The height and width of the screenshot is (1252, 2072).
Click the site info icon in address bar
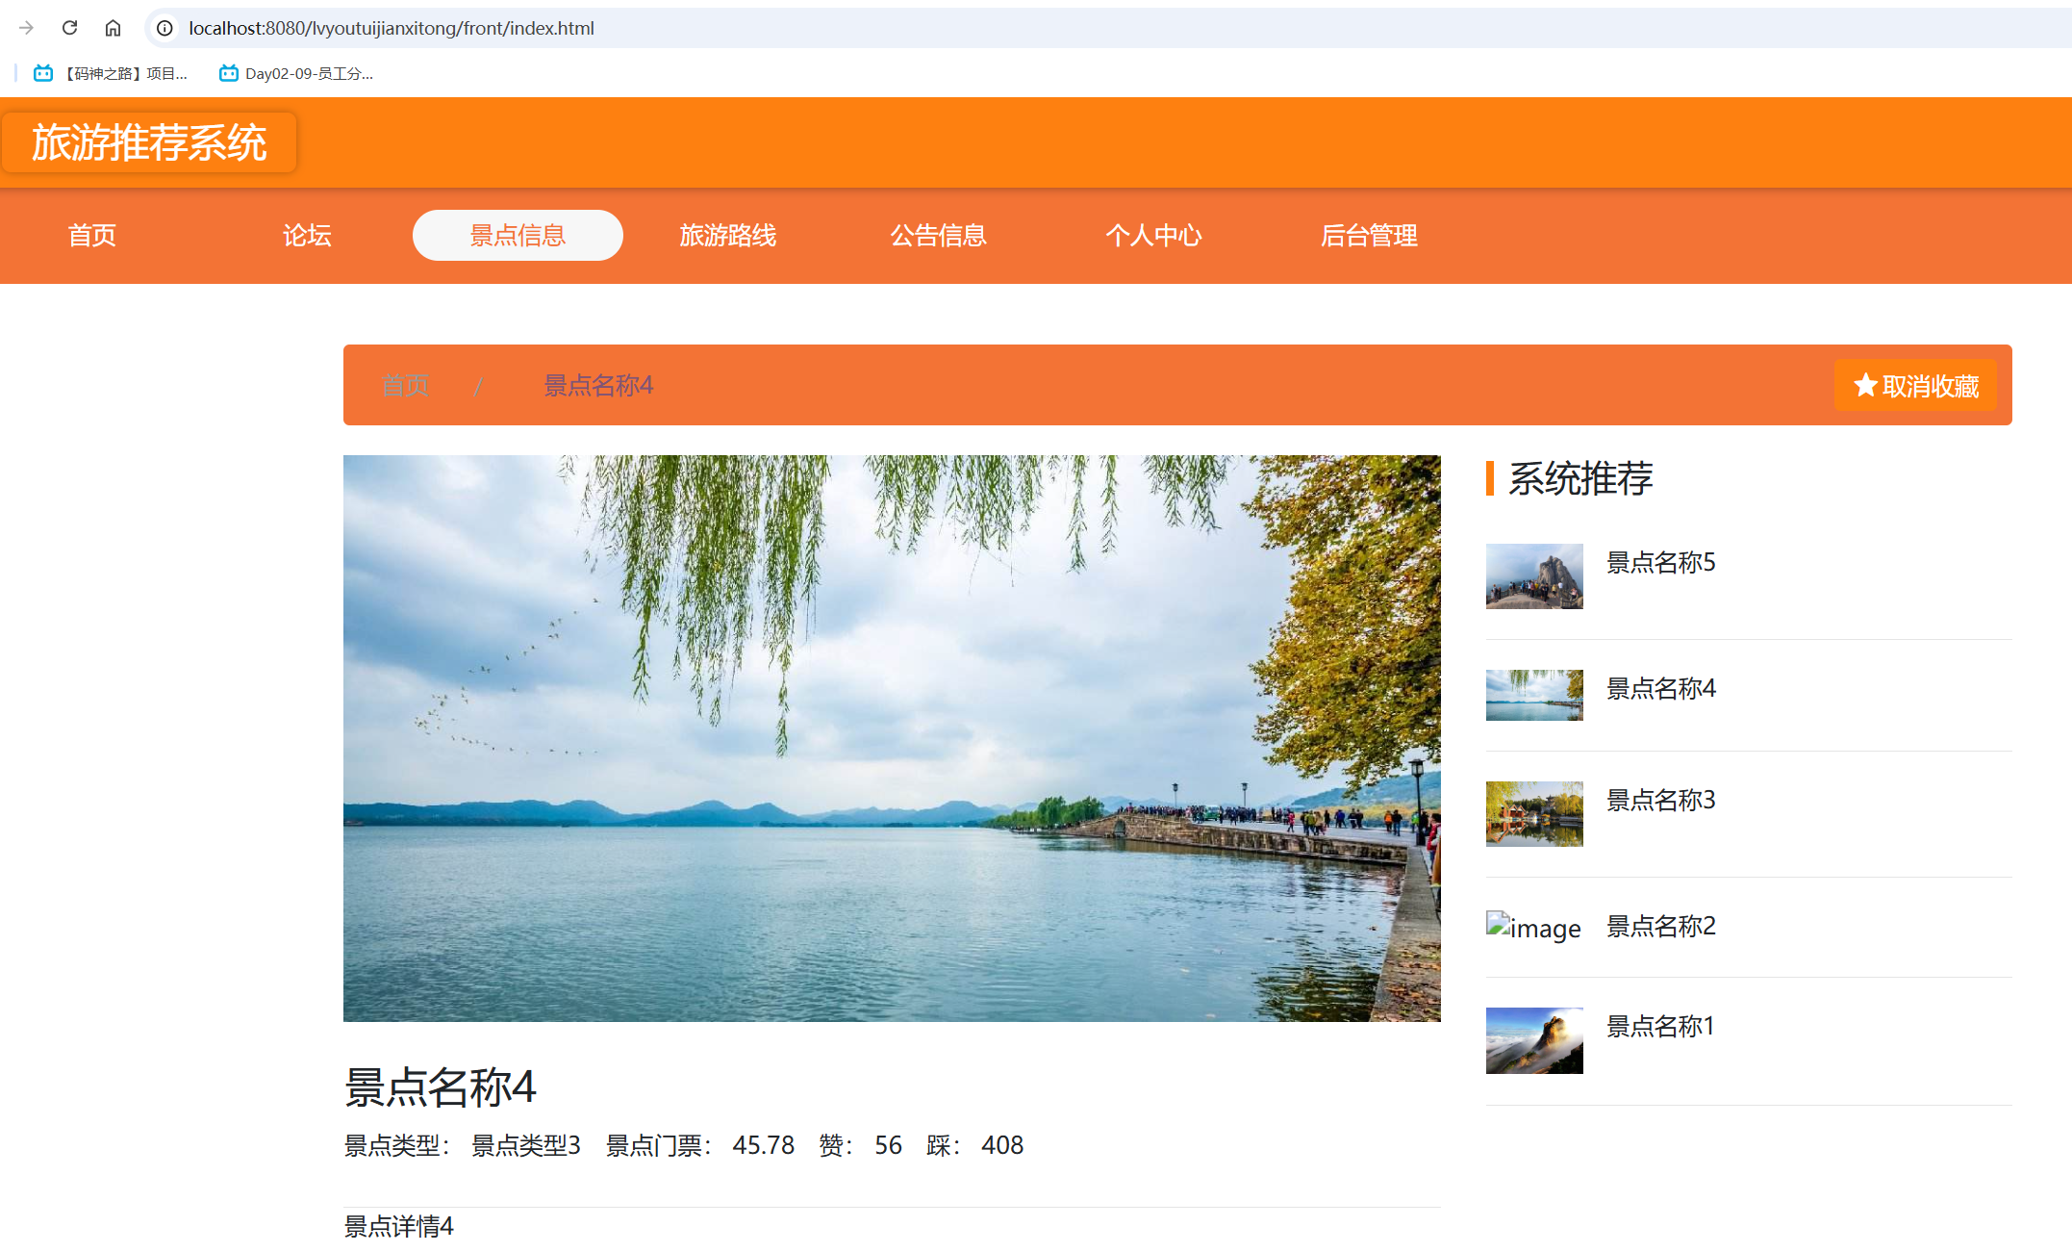(164, 28)
